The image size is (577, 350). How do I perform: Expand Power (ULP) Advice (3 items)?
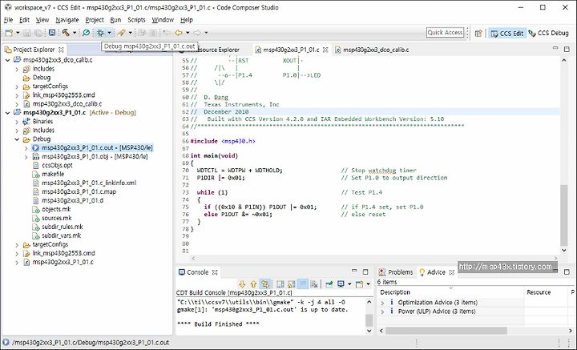pyautogui.click(x=382, y=312)
